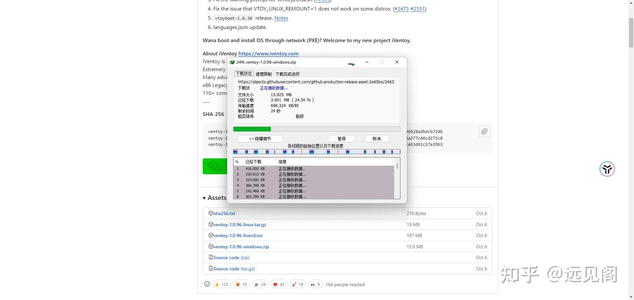This screenshot has height=300, width=634.
Task: Click the 已经下载 column header
Action: 260,162
